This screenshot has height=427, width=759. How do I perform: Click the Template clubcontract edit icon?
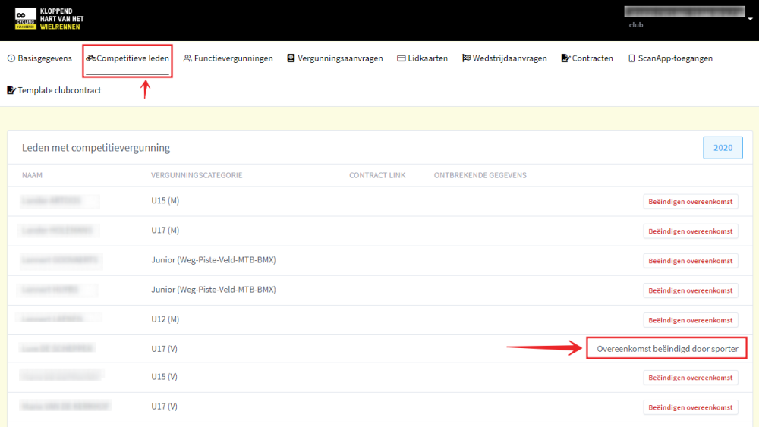pos(11,90)
